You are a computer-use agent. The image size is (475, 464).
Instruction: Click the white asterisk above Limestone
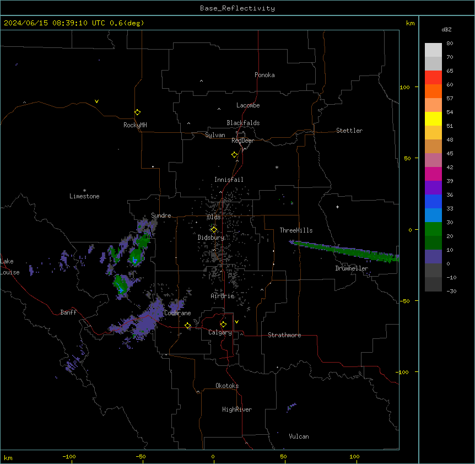[x=84, y=191]
